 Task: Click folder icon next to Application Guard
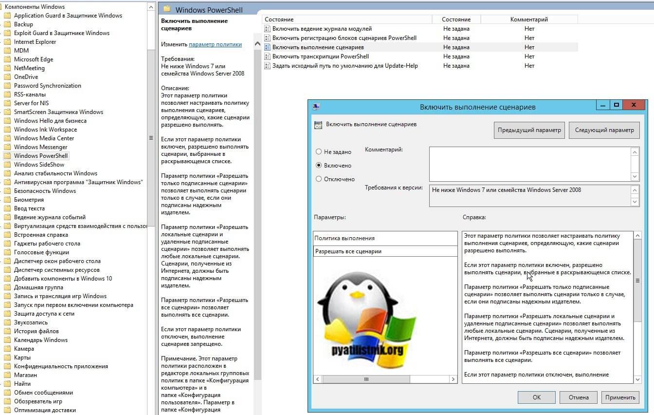(x=7, y=16)
